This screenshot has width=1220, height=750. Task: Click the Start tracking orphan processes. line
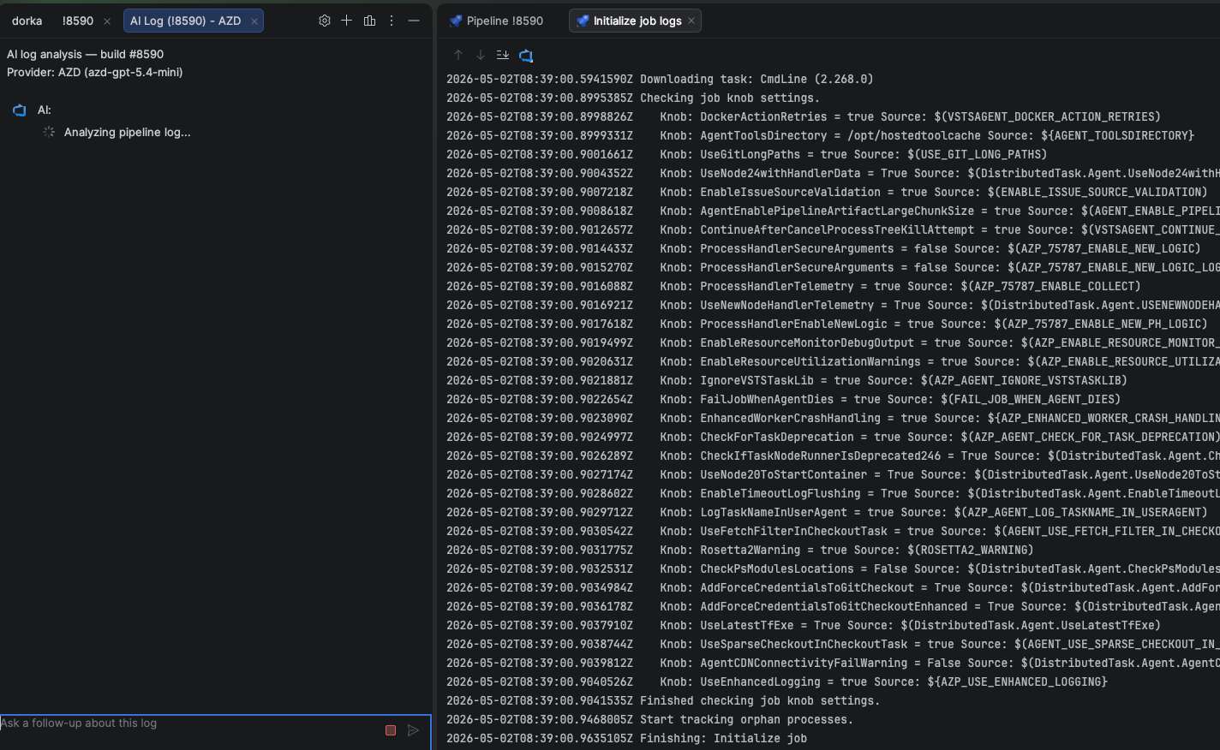[649, 719]
